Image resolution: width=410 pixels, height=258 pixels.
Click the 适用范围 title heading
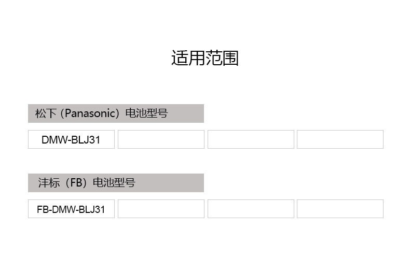click(204, 58)
